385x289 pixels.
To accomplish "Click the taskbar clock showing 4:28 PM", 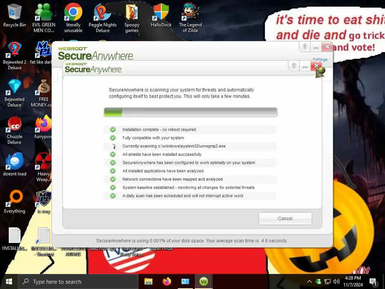I will pyautogui.click(x=353, y=281).
